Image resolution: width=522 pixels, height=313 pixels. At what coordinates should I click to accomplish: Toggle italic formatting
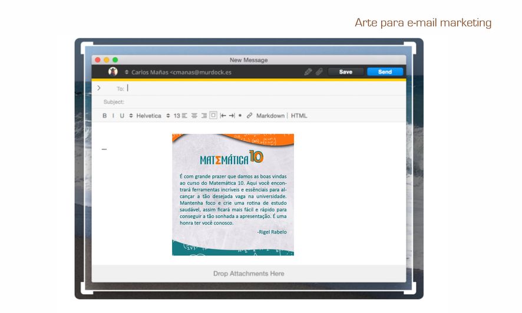pyautogui.click(x=113, y=116)
